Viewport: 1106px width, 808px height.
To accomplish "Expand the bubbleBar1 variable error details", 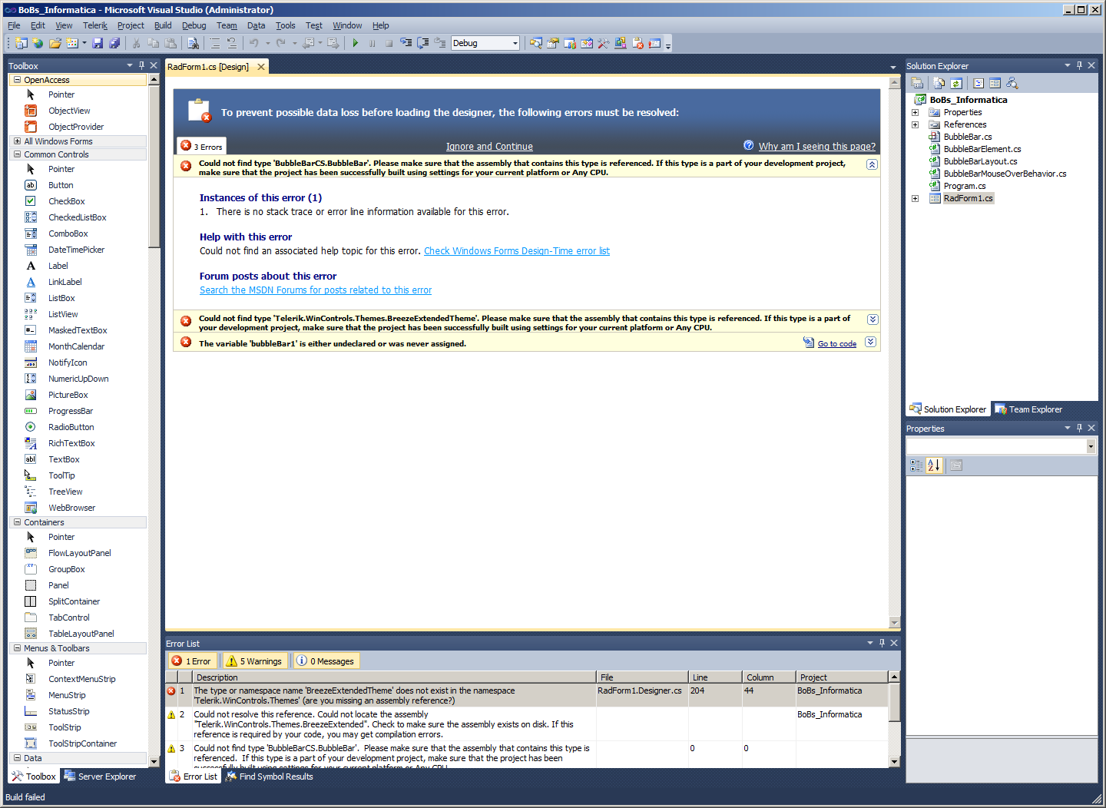I will point(870,342).
